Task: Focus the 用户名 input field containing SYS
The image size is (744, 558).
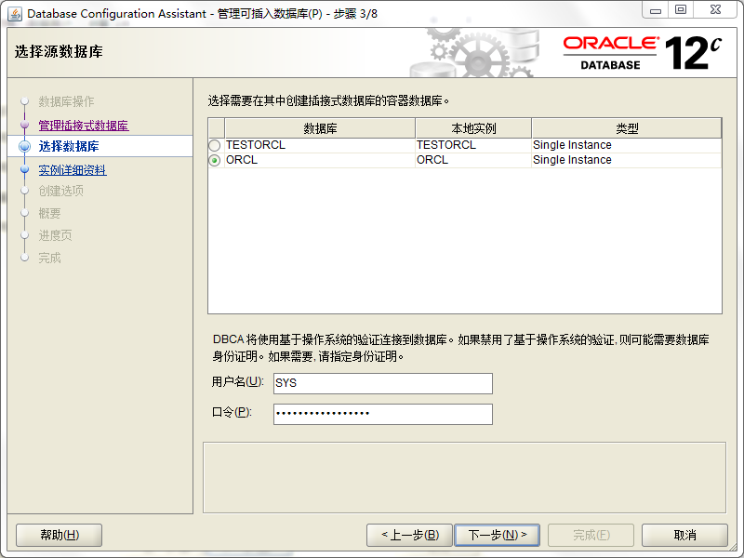Action: (x=383, y=383)
